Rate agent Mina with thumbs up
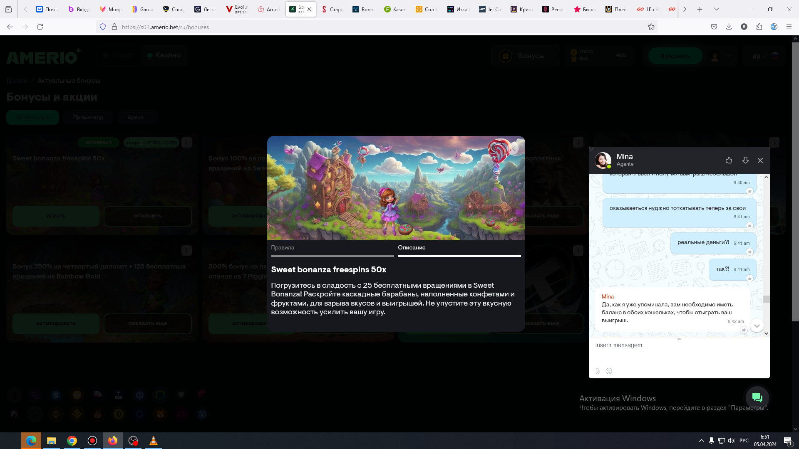Image resolution: width=799 pixels, height=449 pixels. 729,160
